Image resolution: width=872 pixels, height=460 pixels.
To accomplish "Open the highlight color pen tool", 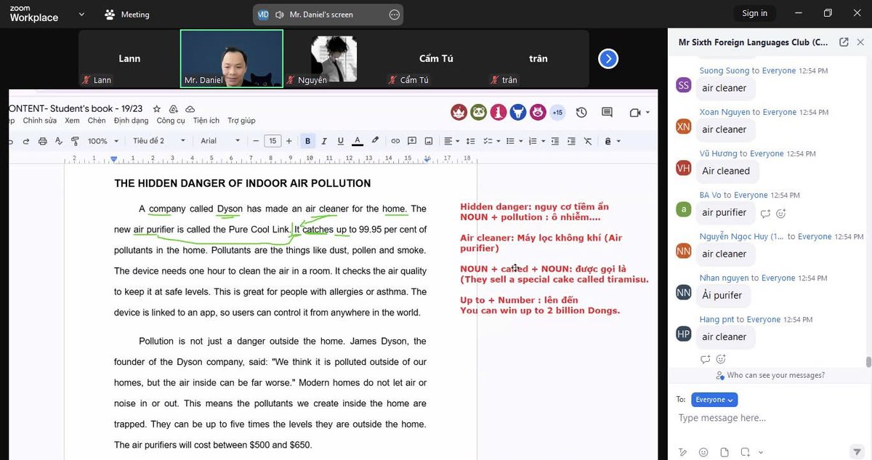I will [x=375, y=141].
